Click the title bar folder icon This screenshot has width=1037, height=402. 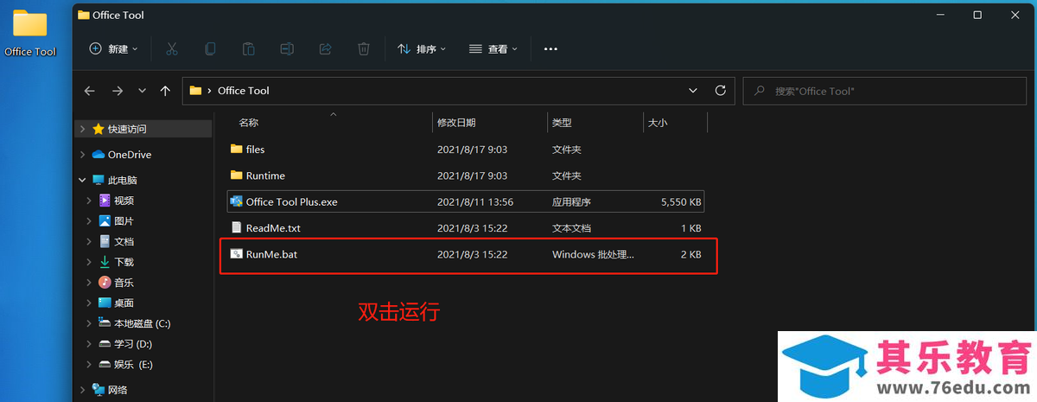pyautogui.click(x=83, y=15)
